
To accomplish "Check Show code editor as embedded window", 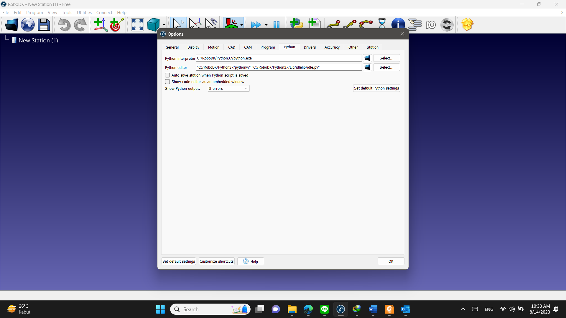I will 167,82.
